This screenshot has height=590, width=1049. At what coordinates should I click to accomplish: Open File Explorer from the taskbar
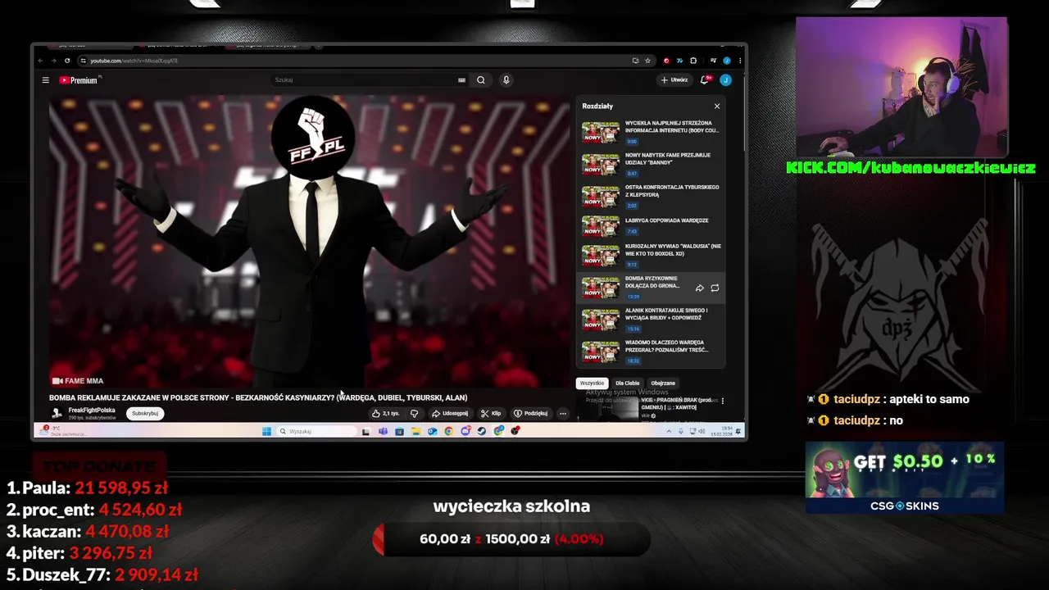[416, 431]
